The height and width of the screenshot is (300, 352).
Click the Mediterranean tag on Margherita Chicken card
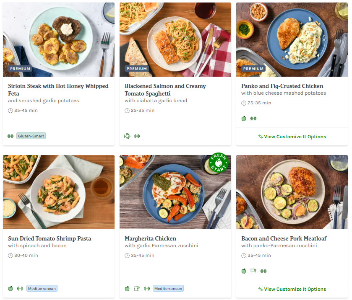[x=168, y=289]
